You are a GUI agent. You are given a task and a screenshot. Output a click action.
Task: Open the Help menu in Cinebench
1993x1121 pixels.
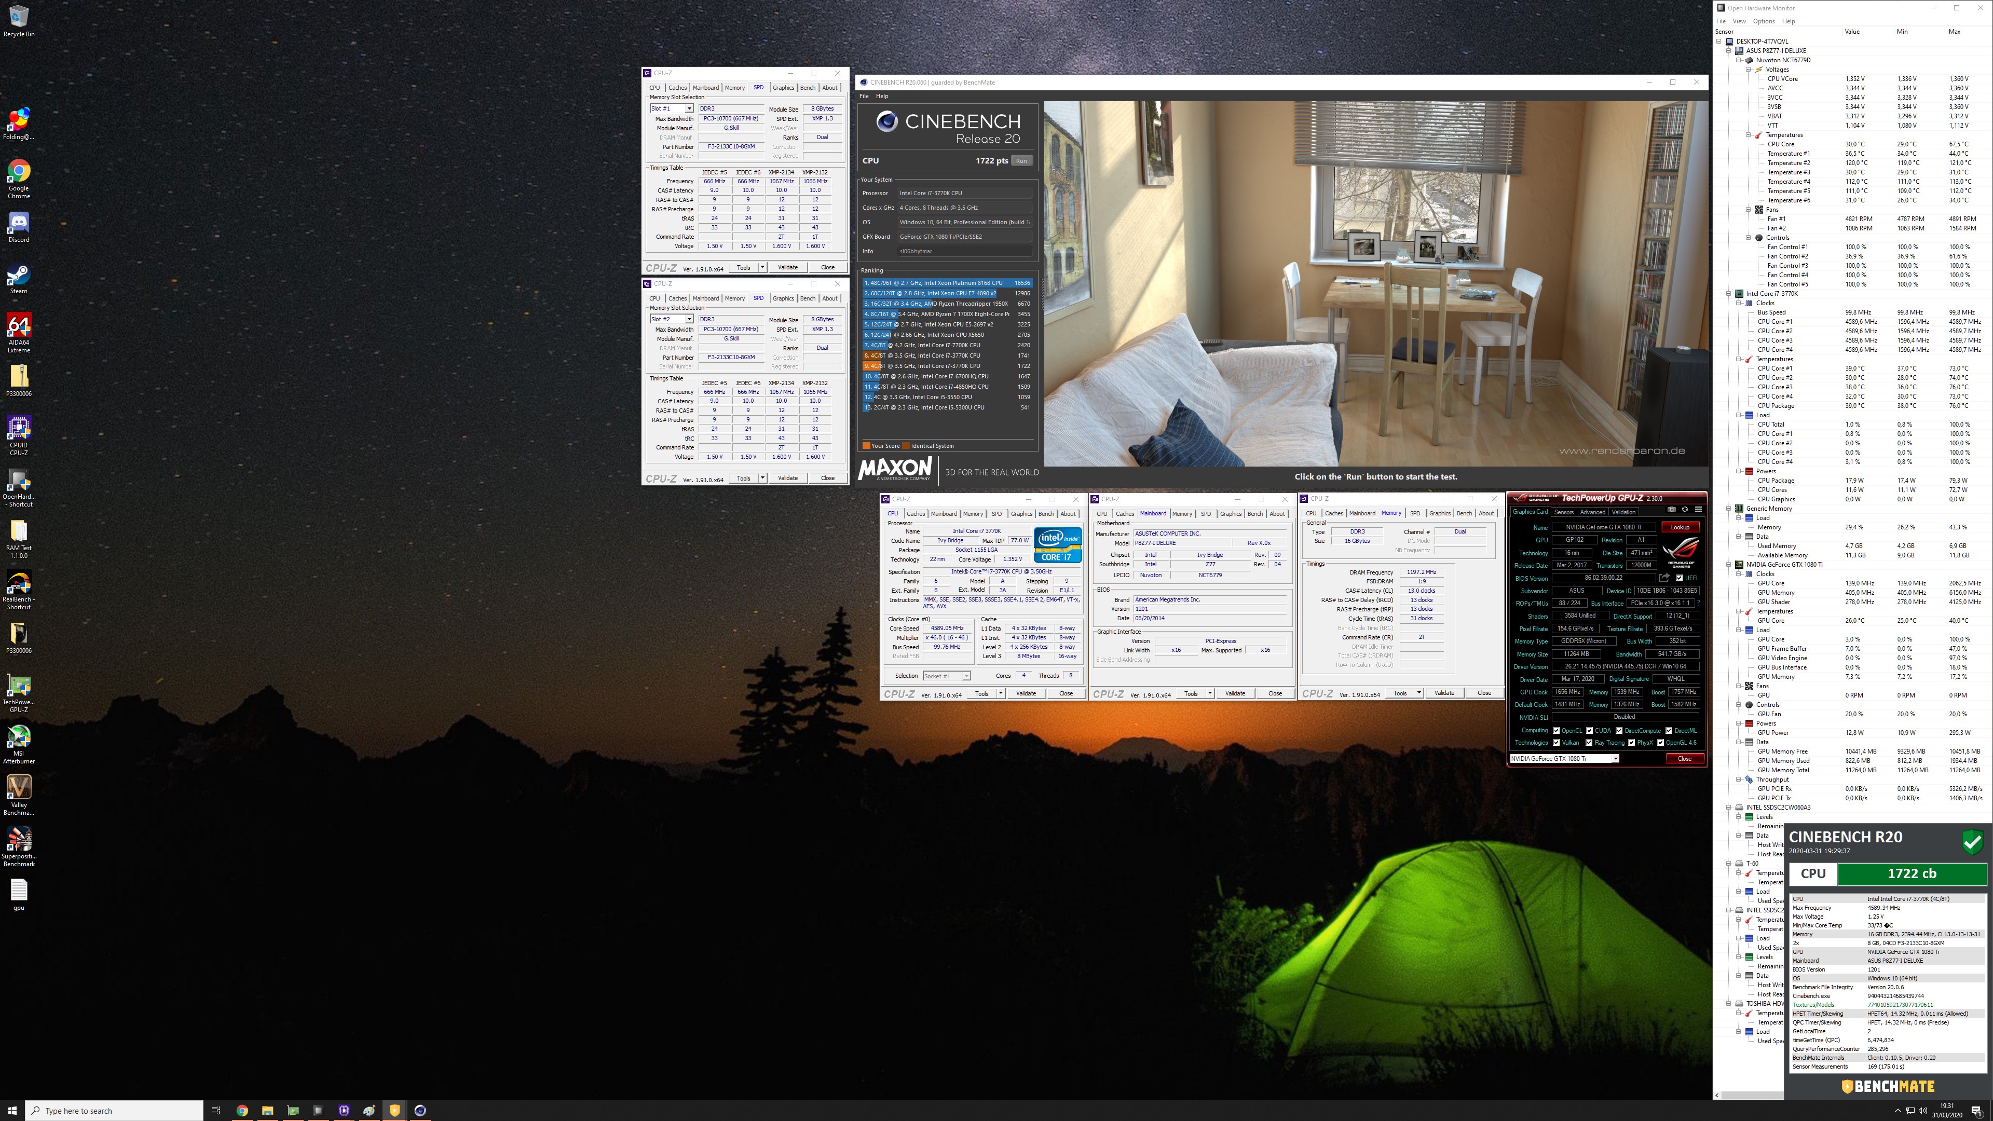click(x=882, y=96)
